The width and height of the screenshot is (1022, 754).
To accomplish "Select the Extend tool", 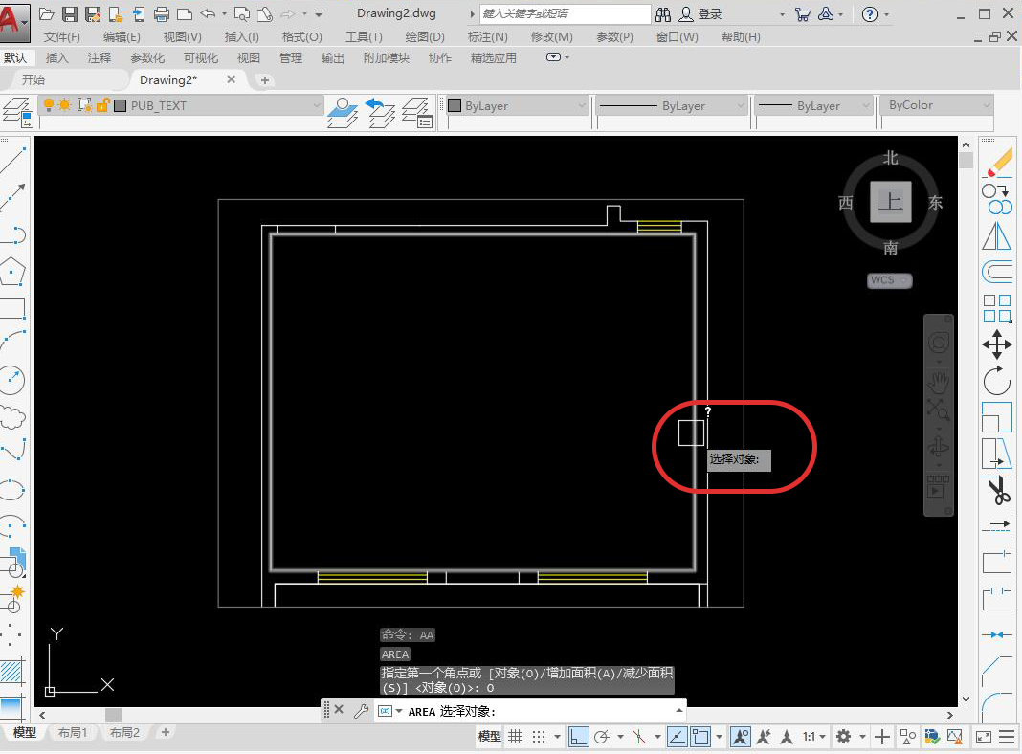I will 997,525.
